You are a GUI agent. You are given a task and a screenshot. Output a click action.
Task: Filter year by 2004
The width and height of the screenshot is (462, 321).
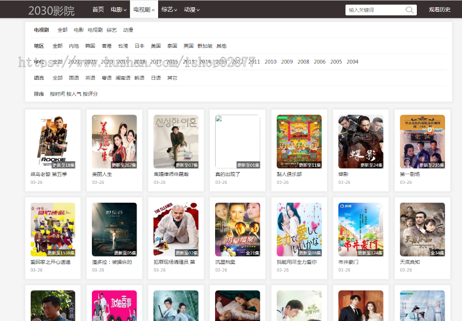(352, 62)
